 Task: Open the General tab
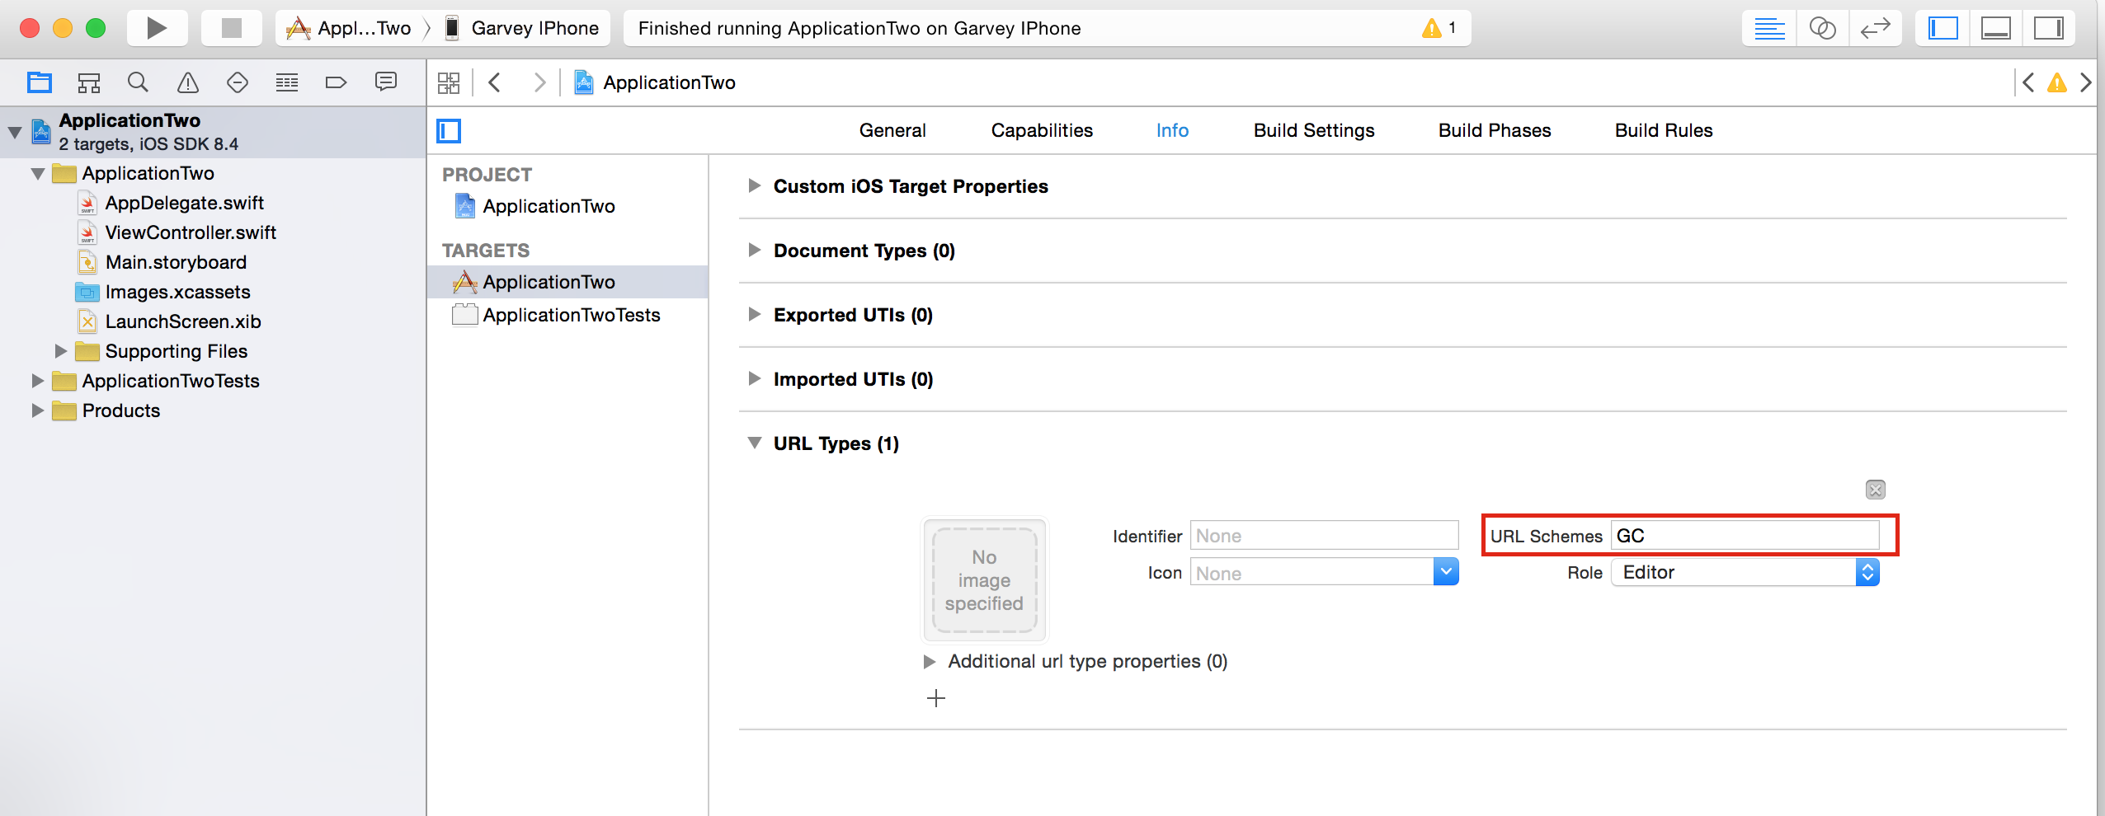click(892, 130)
